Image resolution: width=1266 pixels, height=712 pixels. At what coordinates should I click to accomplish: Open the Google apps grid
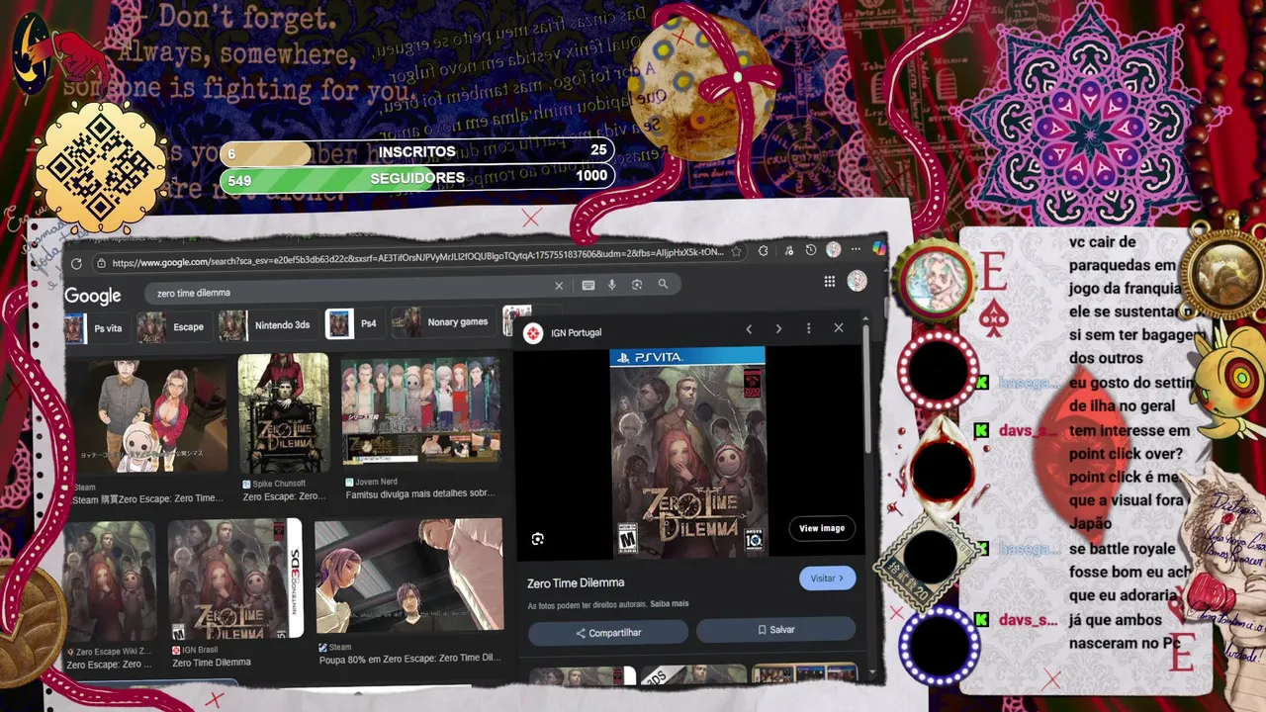pos(830,282)
